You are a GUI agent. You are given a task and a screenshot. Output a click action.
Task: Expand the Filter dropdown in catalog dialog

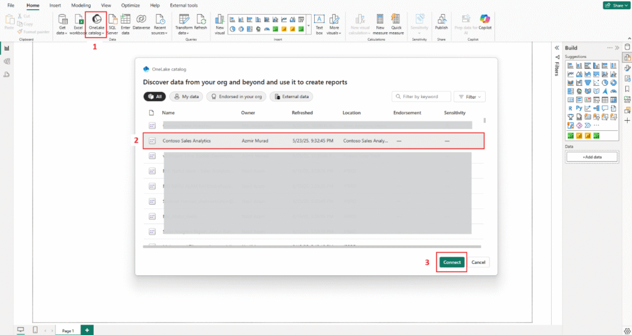point(469,97)
